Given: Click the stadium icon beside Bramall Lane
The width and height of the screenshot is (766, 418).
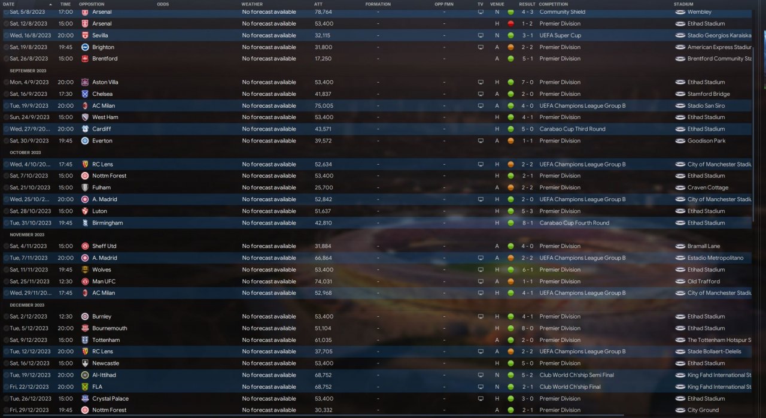Looking at the screenshot, I should pos(680,246).
